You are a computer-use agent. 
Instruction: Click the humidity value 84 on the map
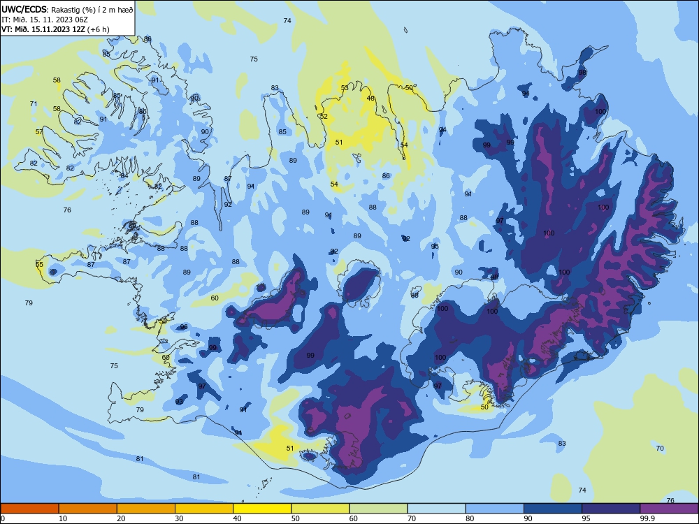(124, 176)
